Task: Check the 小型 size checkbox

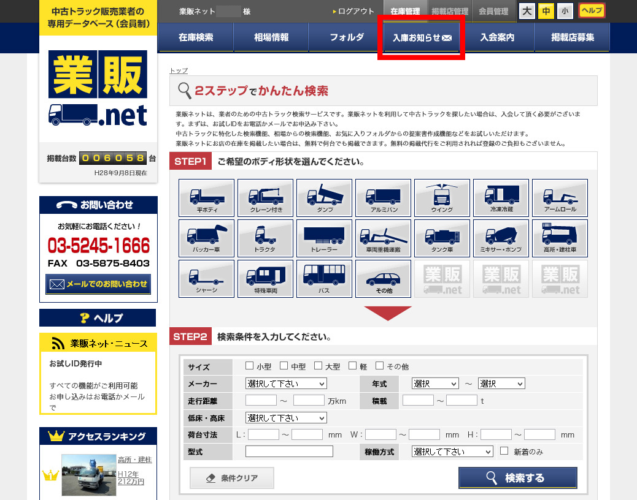Action: tap(249, 366)
